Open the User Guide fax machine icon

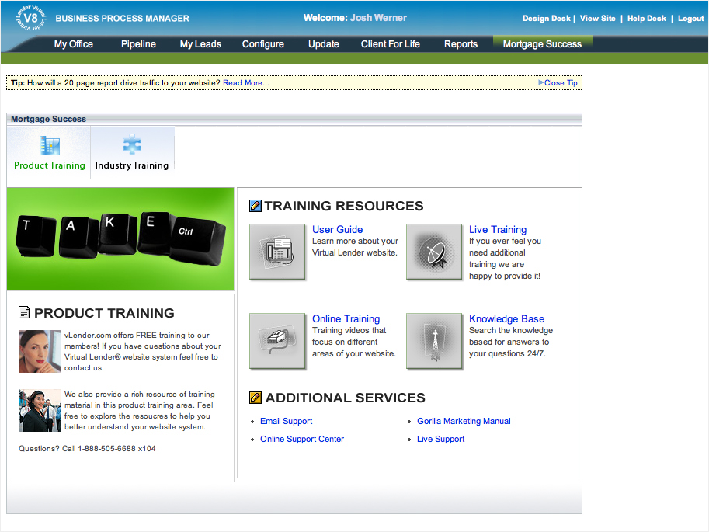[277, 252]
